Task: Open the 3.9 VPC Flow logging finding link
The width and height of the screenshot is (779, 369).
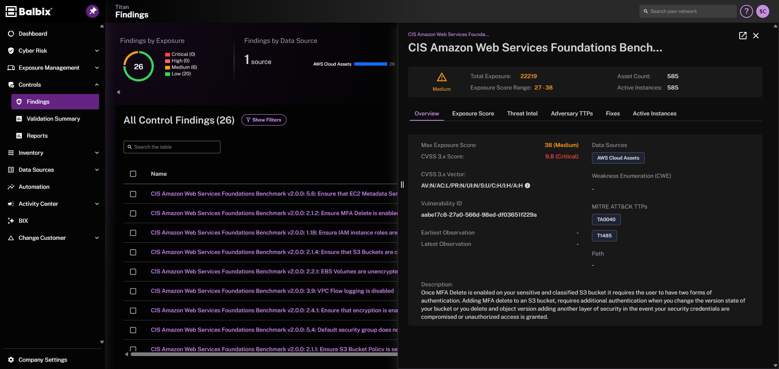Action: coord(272,291)
